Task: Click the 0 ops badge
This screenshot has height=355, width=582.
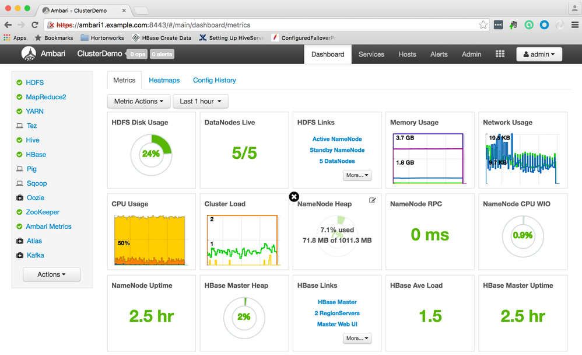Action: 137,54
